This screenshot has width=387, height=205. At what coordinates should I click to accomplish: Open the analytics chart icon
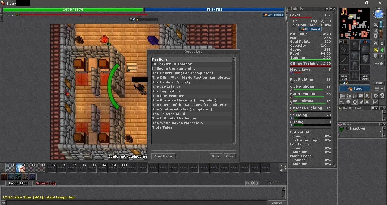[x=375, y=102]
